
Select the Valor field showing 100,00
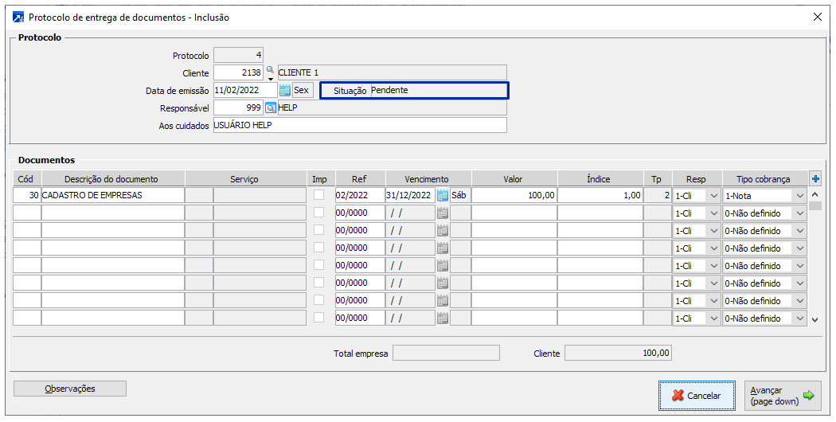point(514,196)
